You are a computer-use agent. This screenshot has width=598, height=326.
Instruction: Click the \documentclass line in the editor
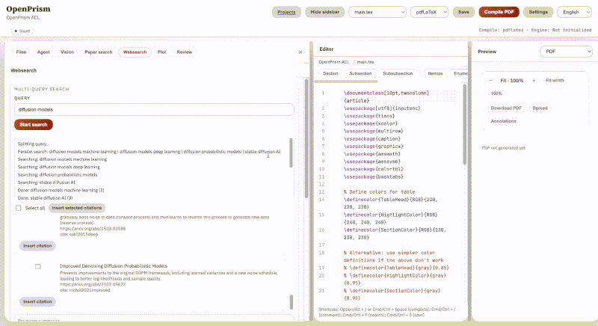click(x=386, y=97)
